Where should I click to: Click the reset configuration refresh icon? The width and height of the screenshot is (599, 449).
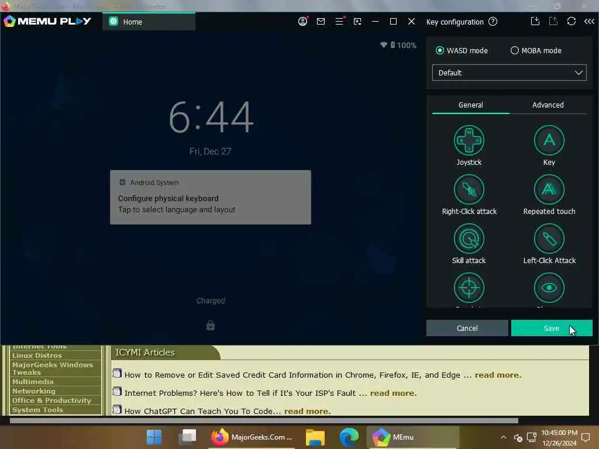tap(571, 22)
